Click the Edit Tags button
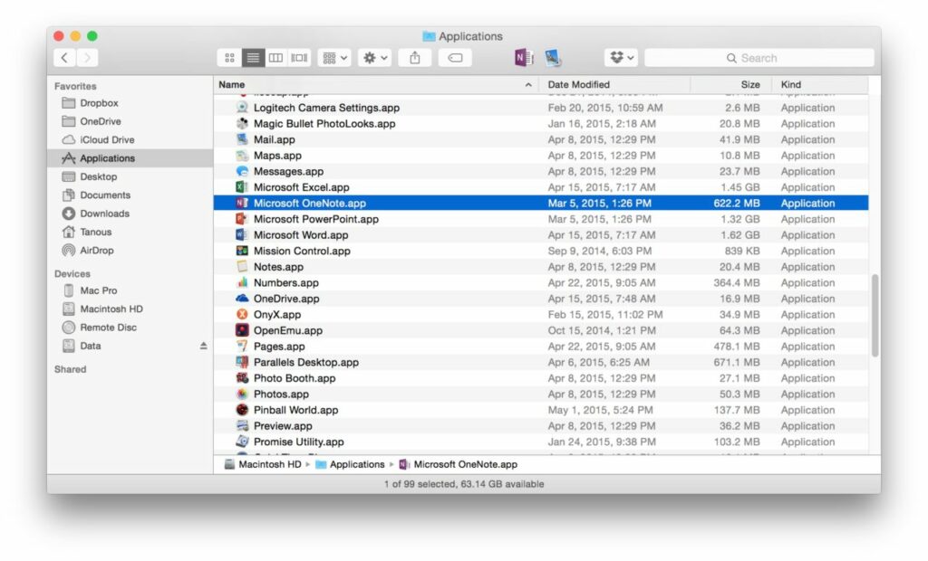The height and width of the screenshot is (561, 928). (x=455, y=57)
